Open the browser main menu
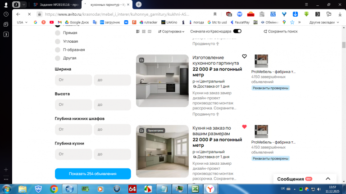The height and width of the screenshot is (194, 346). [306, 5]
